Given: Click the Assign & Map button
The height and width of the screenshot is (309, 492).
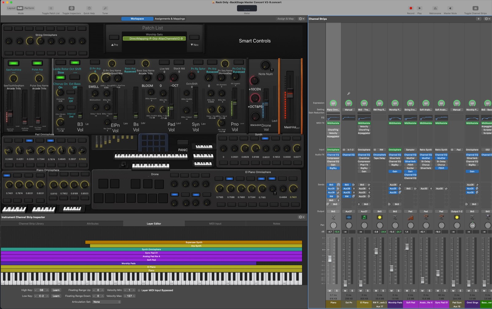Looking at the screenshot, I should (285, 19).
